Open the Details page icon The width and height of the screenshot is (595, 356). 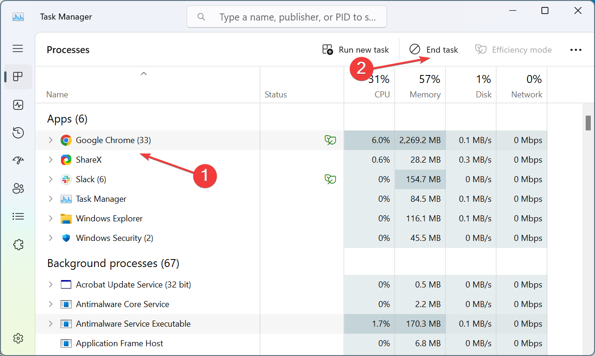tap(18, 216)
